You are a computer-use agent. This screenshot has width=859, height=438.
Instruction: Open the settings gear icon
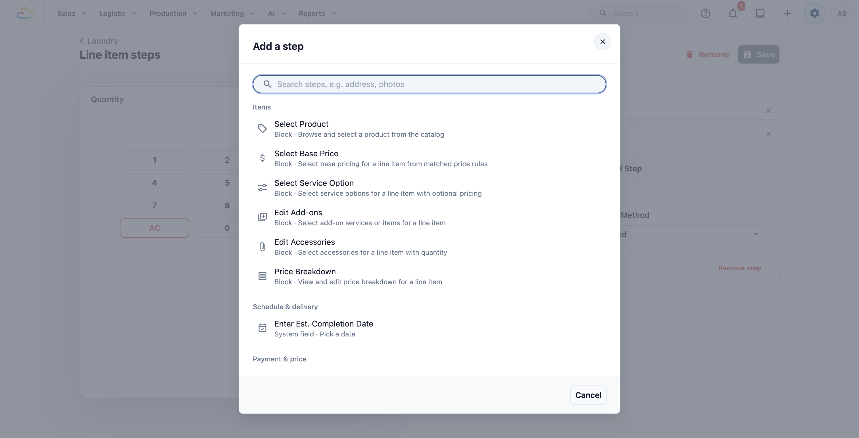814,13
